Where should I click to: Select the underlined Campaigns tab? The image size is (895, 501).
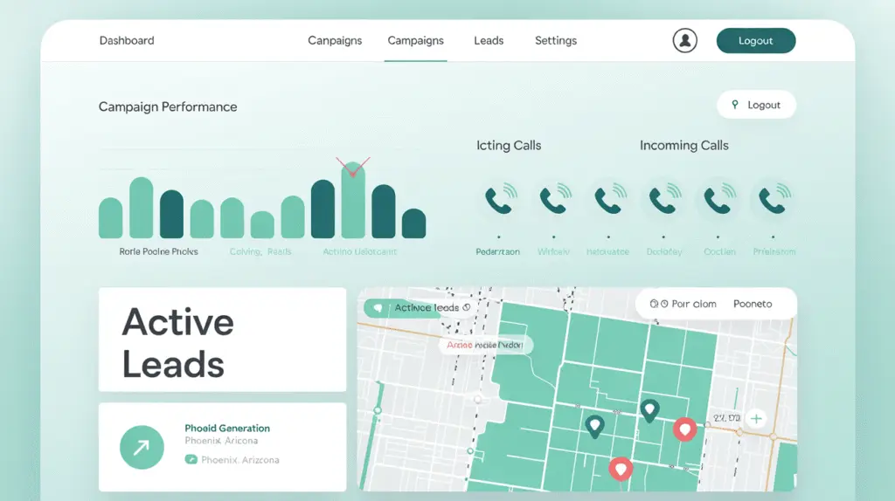pyautogui.click(x=415, y=40)
